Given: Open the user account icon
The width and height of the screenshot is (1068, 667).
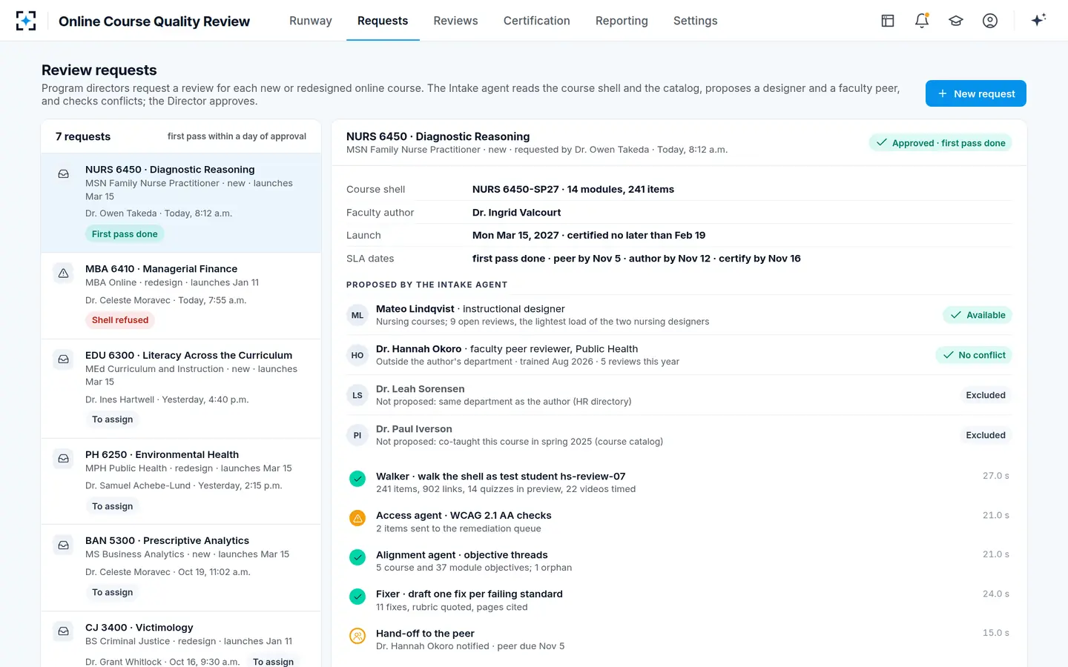Looking at the screenshot, I should coord(990,21).
